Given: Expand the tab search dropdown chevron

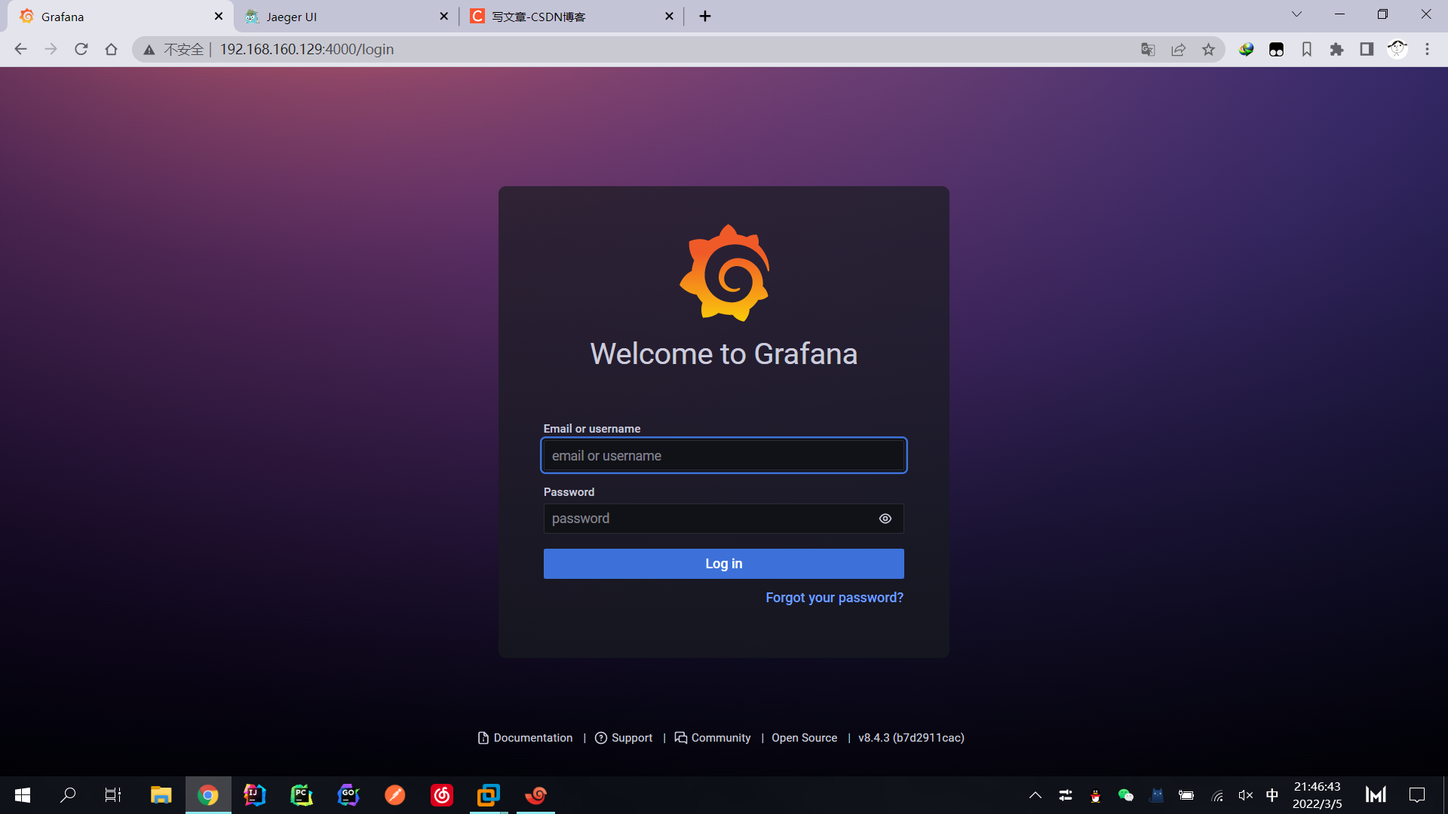Looking at the screenshot, I should pos(1296,14).
